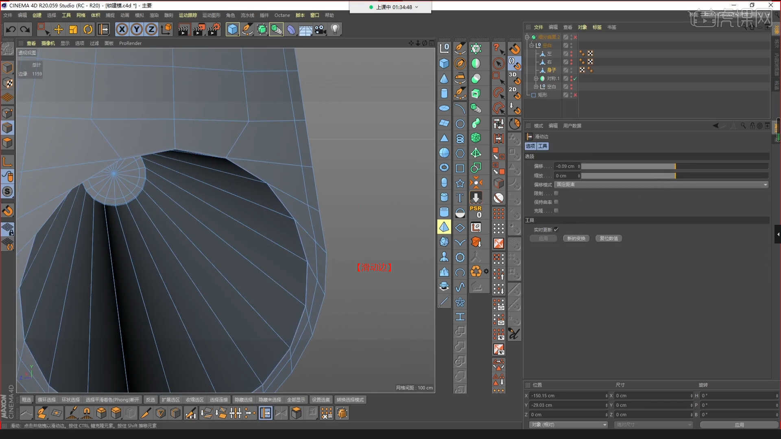
Task: Open the render clapperboard icon
Action: click(x=184, y=29)
